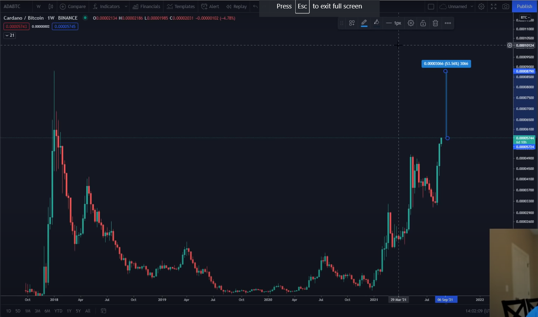
Task: Select the All date range
Action: tap(88, 311)
